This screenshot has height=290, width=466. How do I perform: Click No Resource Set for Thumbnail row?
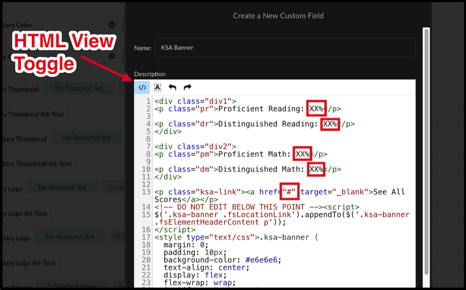[79, 88]
